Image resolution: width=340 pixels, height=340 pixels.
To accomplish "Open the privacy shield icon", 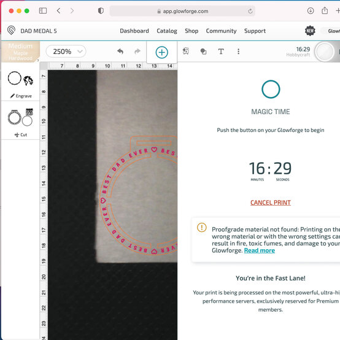I will (x=101, y=11).
